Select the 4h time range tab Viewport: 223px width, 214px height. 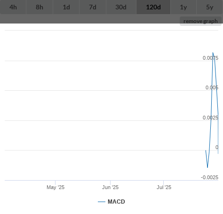click(x=13, y=7)
